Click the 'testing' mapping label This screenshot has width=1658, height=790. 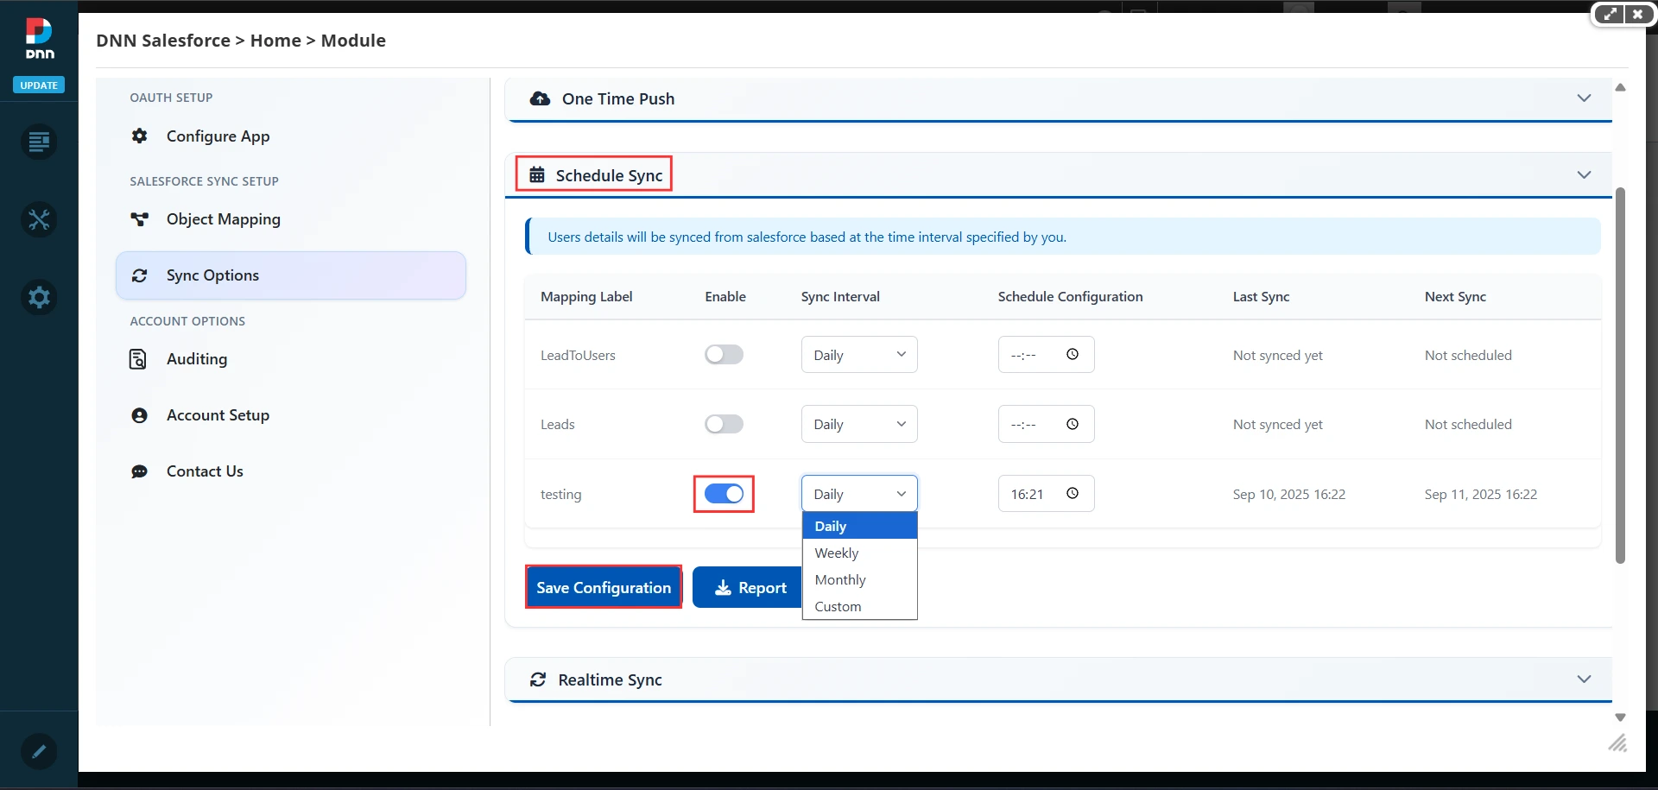560,494
